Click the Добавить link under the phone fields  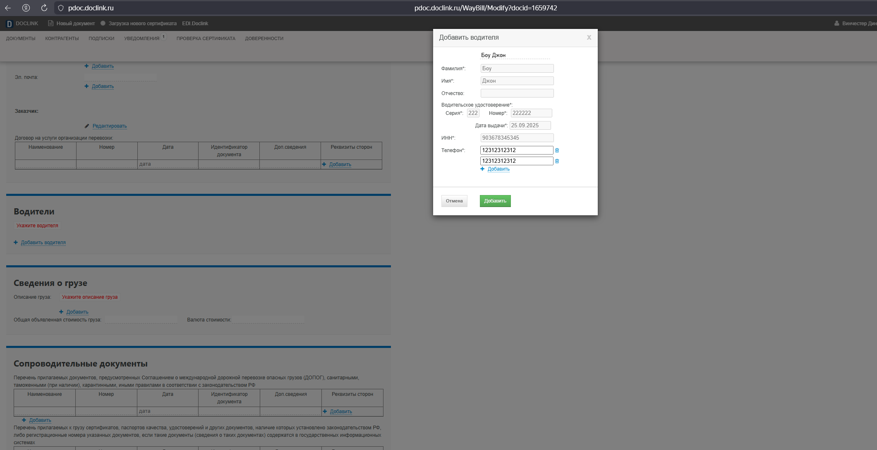498,169
